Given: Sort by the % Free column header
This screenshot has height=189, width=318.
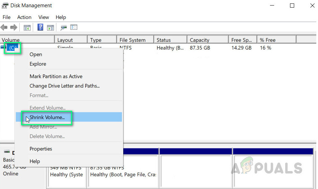Looking at the screenshot, I should [277, 40].
